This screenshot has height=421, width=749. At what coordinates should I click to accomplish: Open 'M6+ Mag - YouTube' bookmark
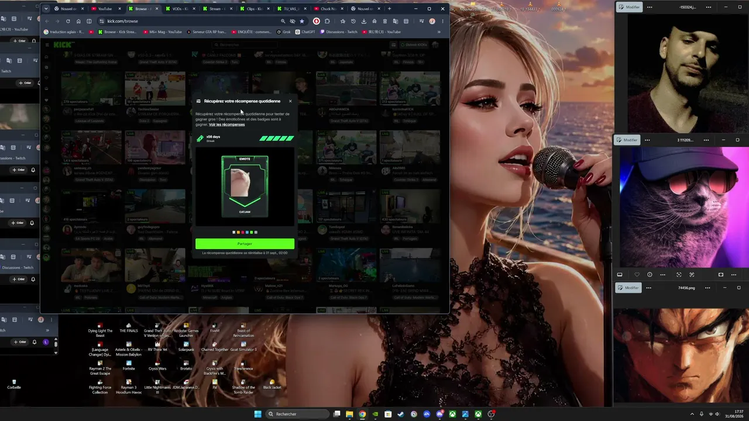click(x=164, y=32)
